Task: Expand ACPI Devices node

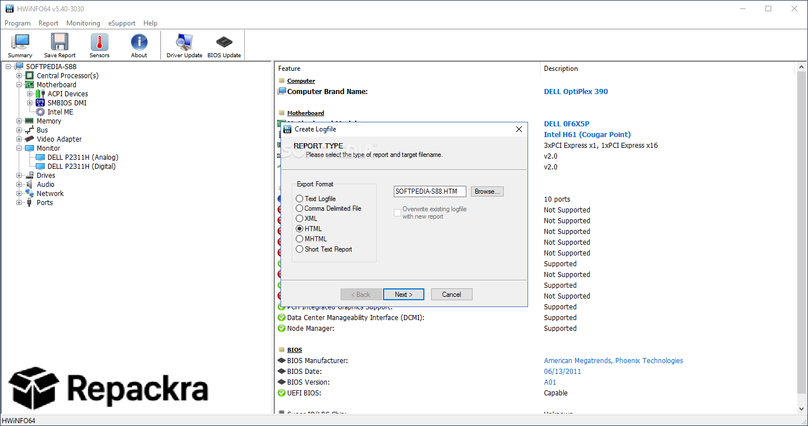Action: pos(30,94)
